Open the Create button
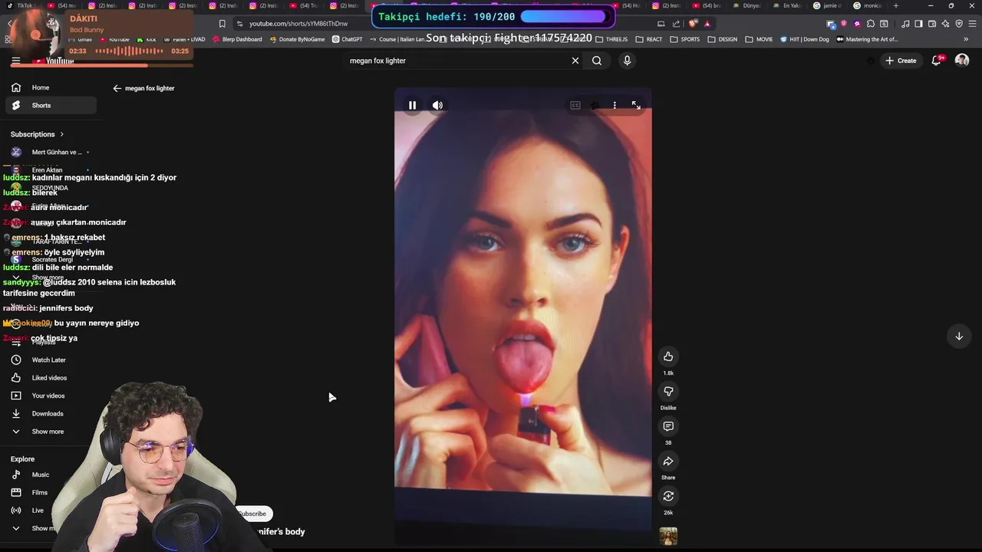This screenshot has width=982, height=552. [901, 61]
